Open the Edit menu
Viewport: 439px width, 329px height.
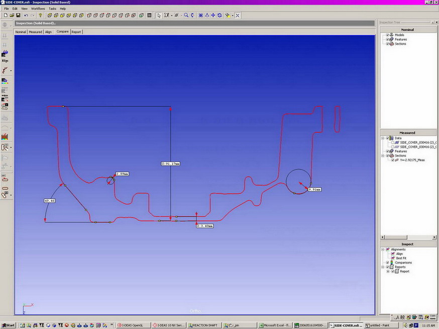[x=15, y=9]
